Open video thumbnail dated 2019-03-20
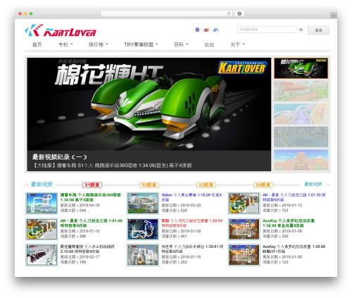 (143, 204)
